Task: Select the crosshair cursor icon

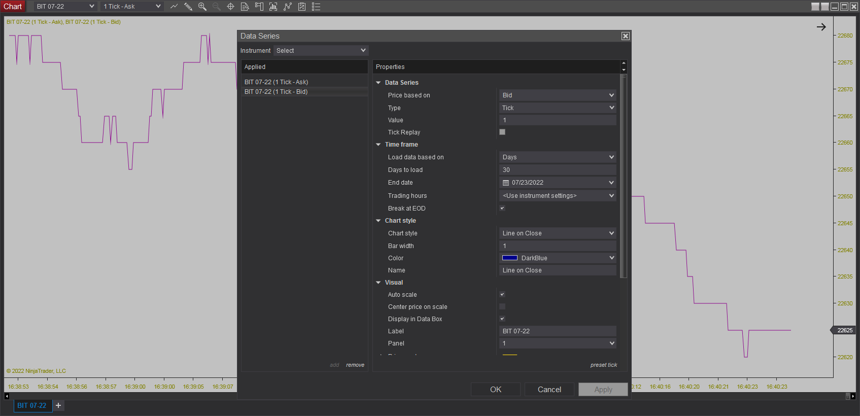Action: (x=230, y=7)
